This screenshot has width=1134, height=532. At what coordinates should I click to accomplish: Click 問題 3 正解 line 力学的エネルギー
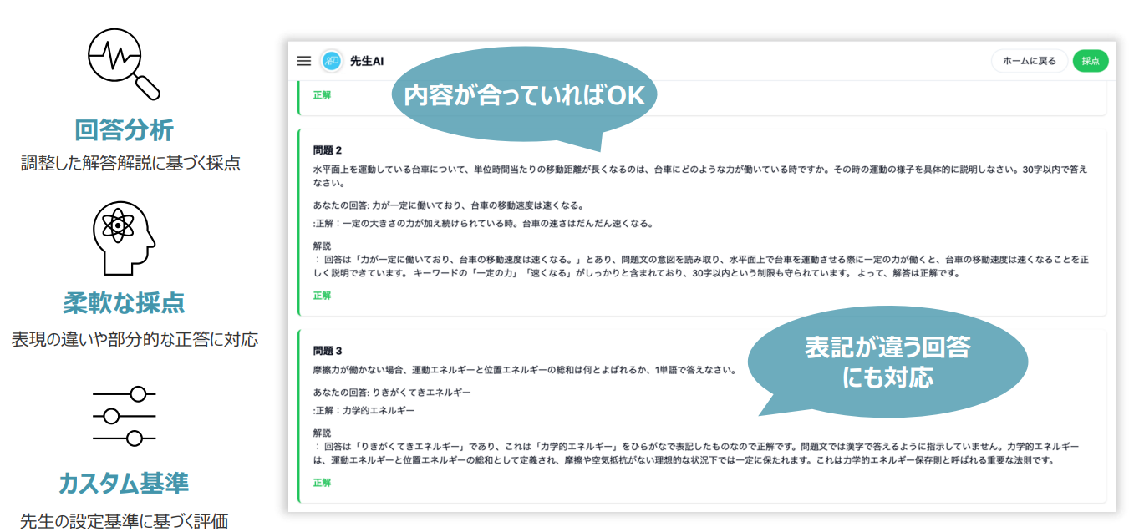(364, 411)
